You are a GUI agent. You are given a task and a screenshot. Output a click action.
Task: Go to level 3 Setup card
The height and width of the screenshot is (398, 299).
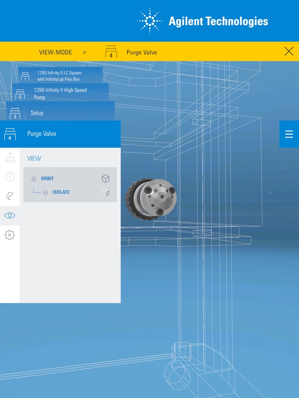tap(60, 111)
